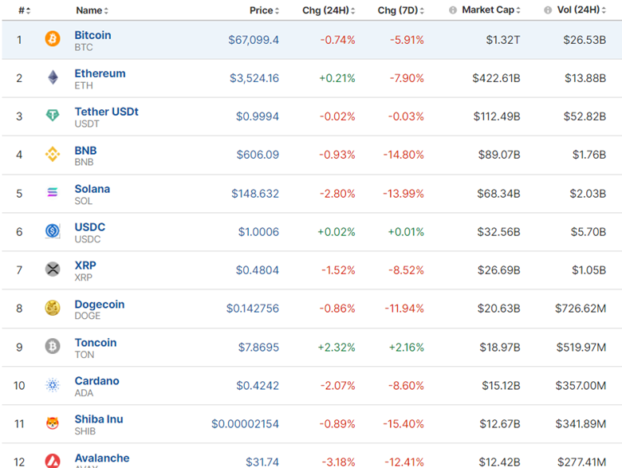Open the Shiba Inu coin link
622x468 pixels.
99,419
